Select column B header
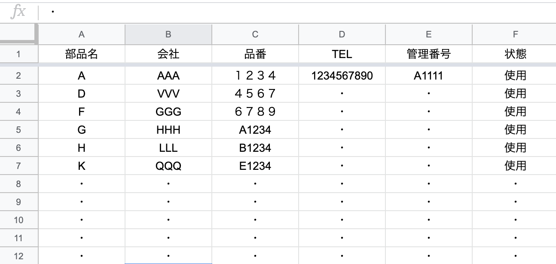The image size is (556, 264). pyautogui.click(x=168, y=35)
